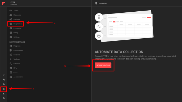Open Sessions in the sidebar
182x102 pixels.
[x=15, y=55]
